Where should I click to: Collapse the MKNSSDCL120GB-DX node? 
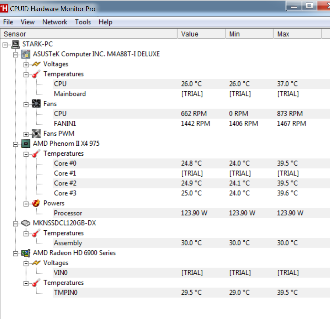click(x=15, y=224)
